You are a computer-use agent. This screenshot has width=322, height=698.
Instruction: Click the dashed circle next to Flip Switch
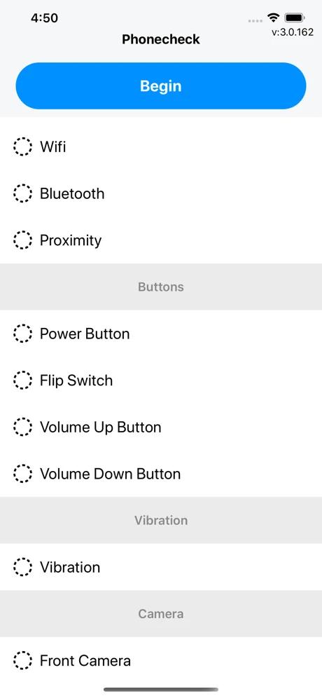(22, 380)
